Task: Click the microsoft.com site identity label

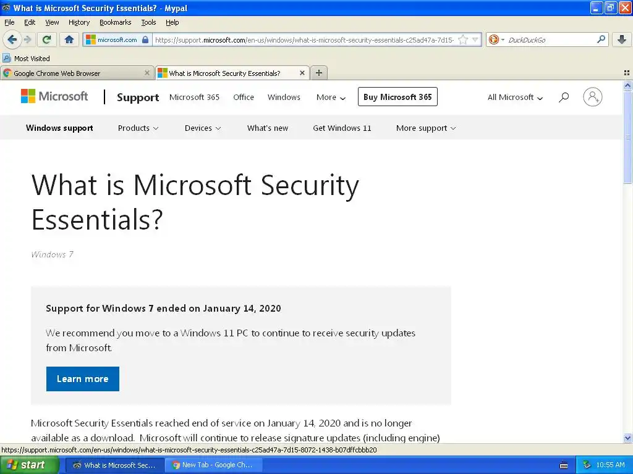Action: [x=117, y=39]
